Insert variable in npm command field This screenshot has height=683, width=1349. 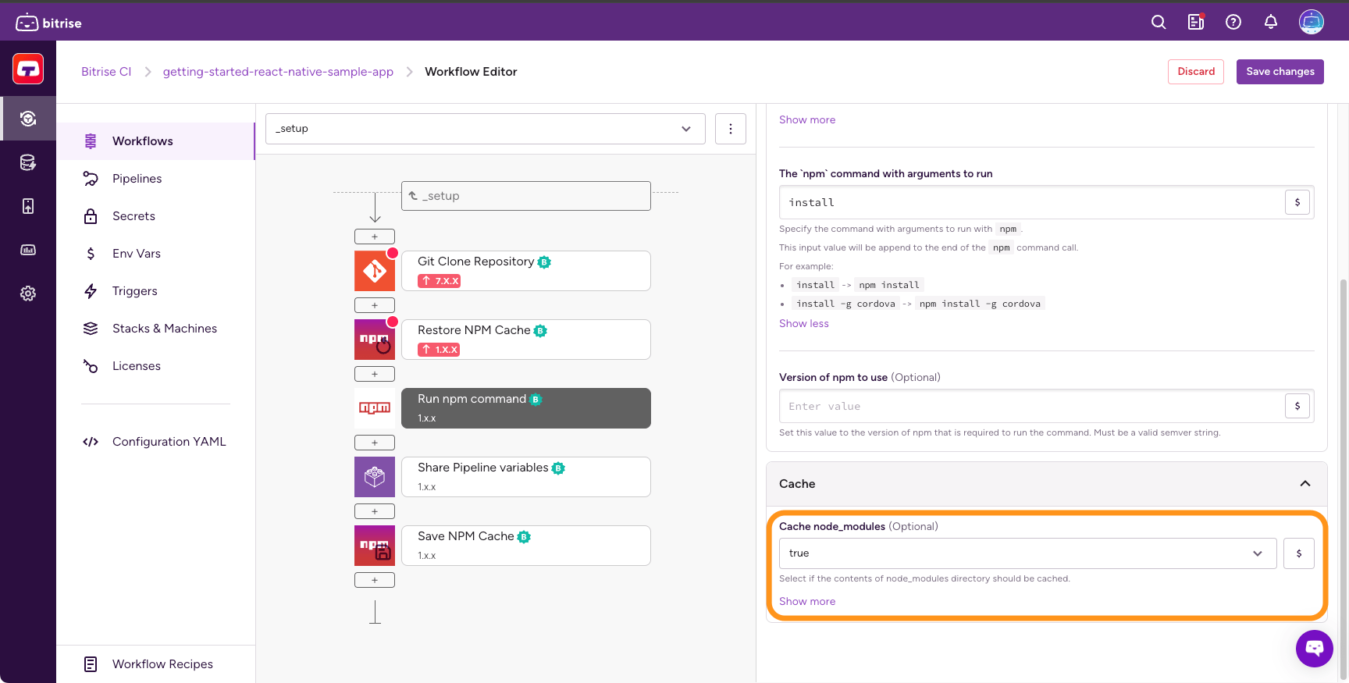(1297, 203)
